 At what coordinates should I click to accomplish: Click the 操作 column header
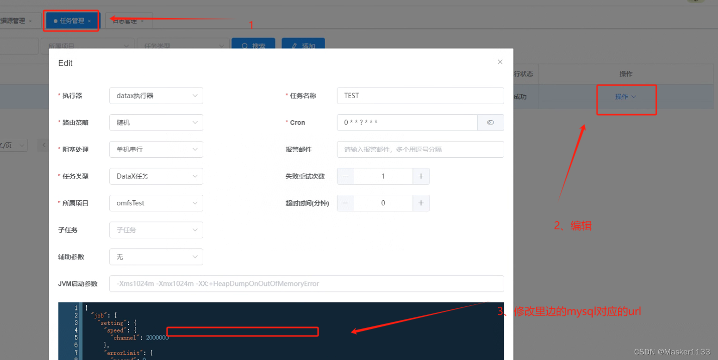pyautogui.click(x=626, y=74)
